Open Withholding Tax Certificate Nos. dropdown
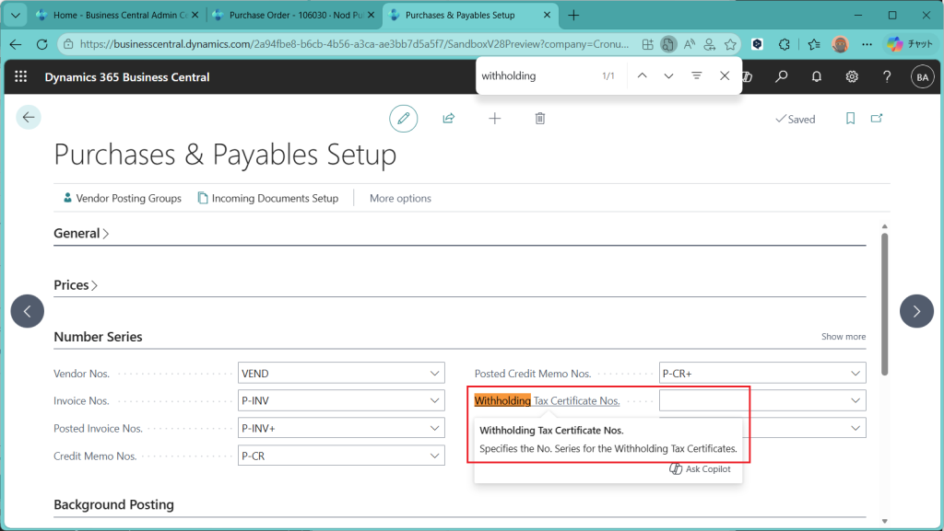Screen dimensions: 944x531 coord(855,400)
